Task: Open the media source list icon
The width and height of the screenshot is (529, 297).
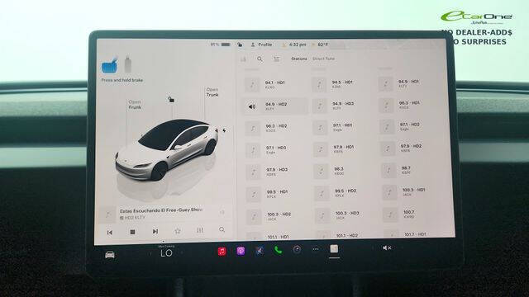Action: pos(276,59)
